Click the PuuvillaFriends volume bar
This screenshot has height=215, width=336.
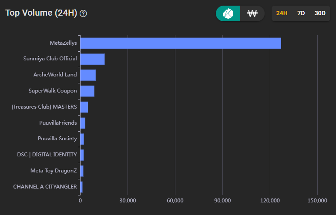(83, 123)
